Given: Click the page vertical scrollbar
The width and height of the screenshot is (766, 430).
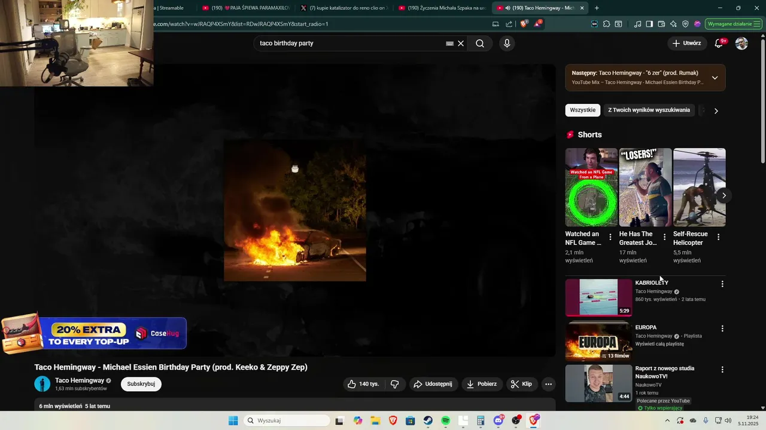Looking at the screenshot, I should point(762,102).
